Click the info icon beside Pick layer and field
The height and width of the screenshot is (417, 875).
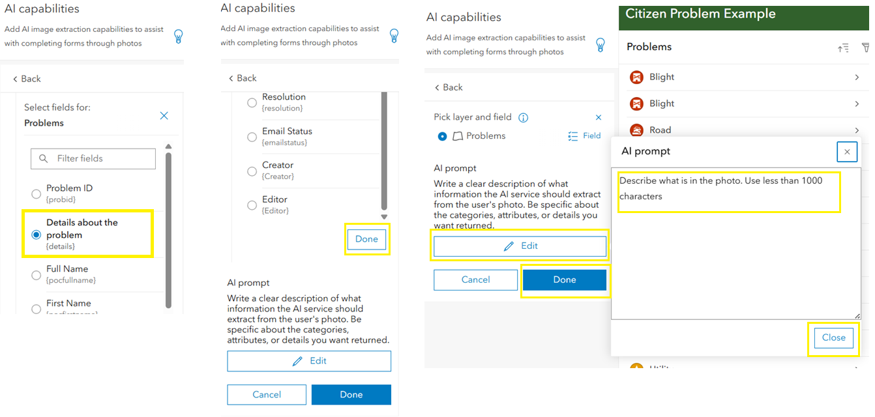coord(523,118)
